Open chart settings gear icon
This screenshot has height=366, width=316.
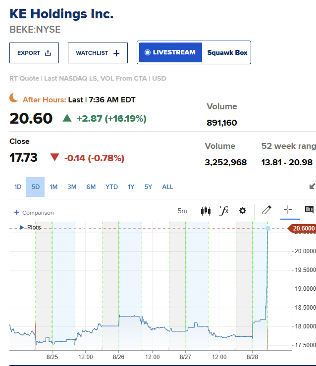[243, 211]
